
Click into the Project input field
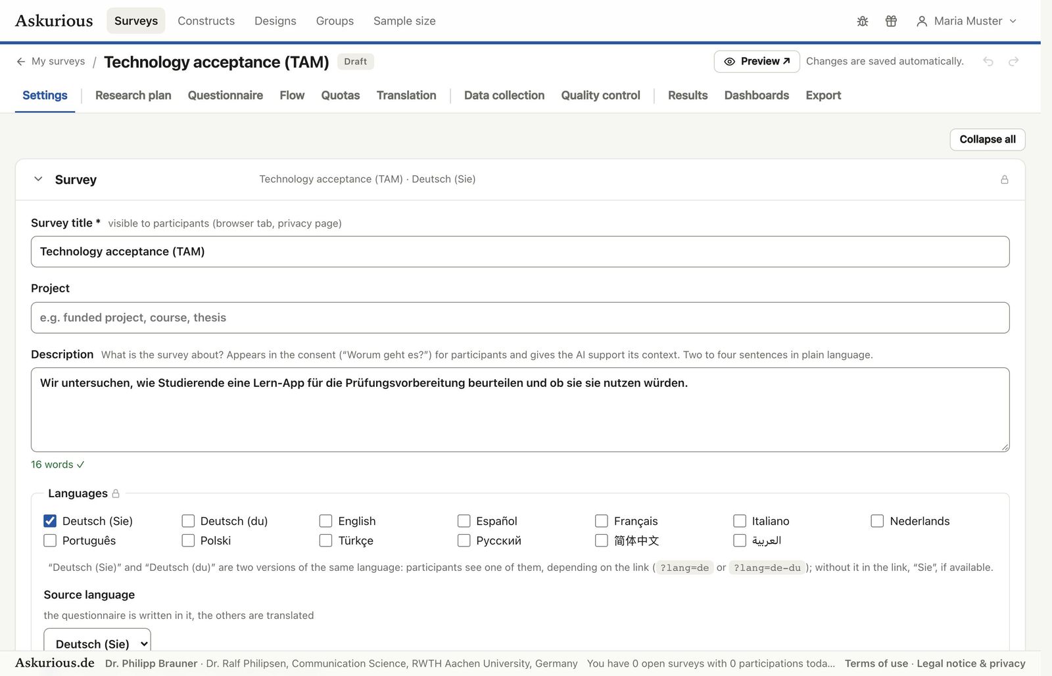520,317
